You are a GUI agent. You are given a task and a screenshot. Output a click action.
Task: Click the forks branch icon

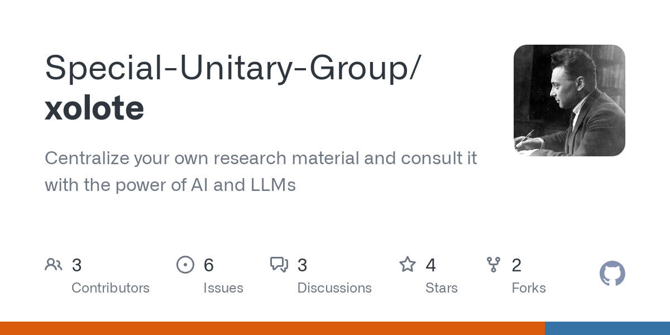point(494,264)
